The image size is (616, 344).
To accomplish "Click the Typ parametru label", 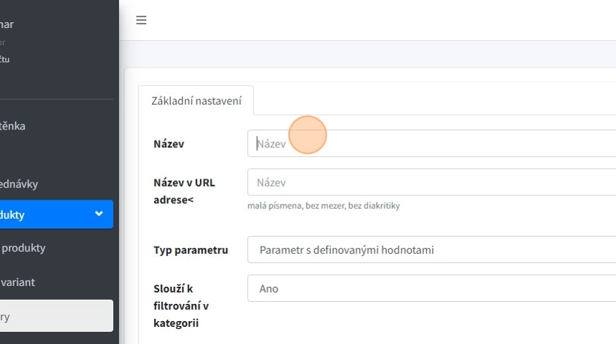I will [x=191, y=250].
